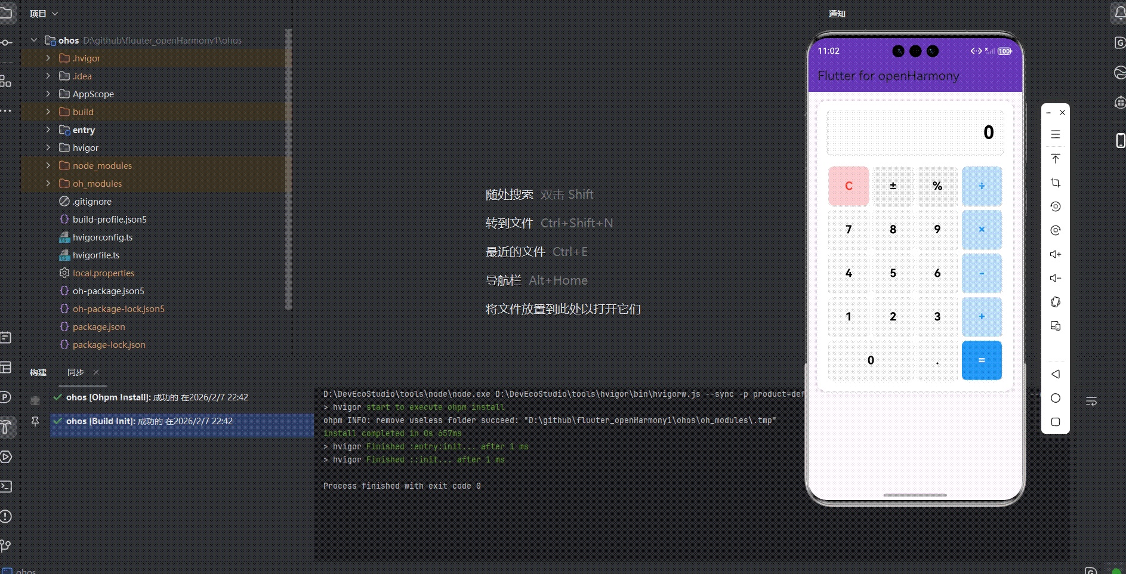Screen dimensions: 1126x574
Task: Expand the node_modules folder
Action: point(48,165)
